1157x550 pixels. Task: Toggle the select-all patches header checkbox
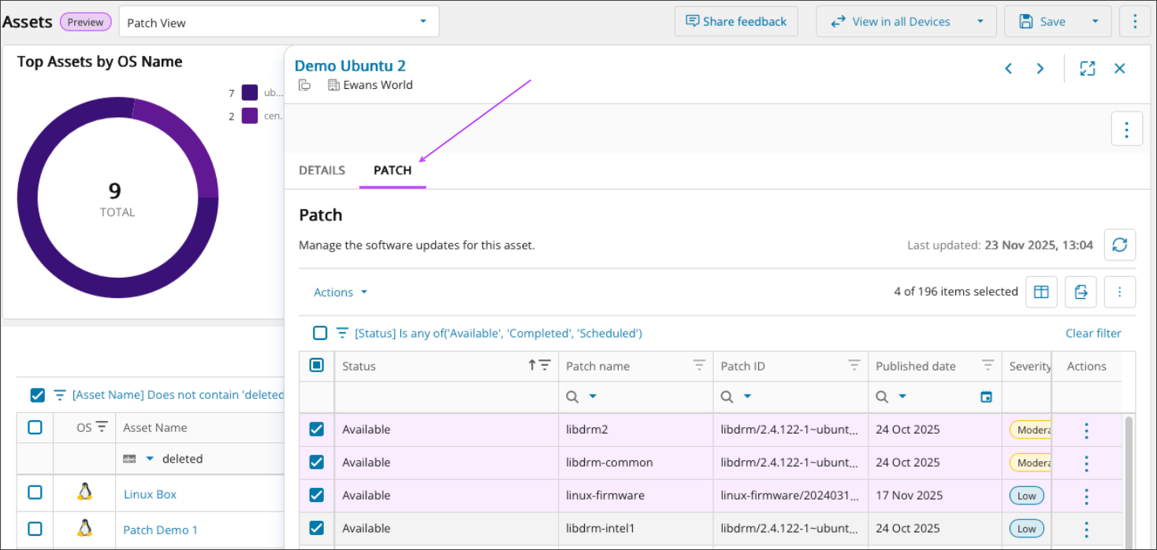(316, 365)
